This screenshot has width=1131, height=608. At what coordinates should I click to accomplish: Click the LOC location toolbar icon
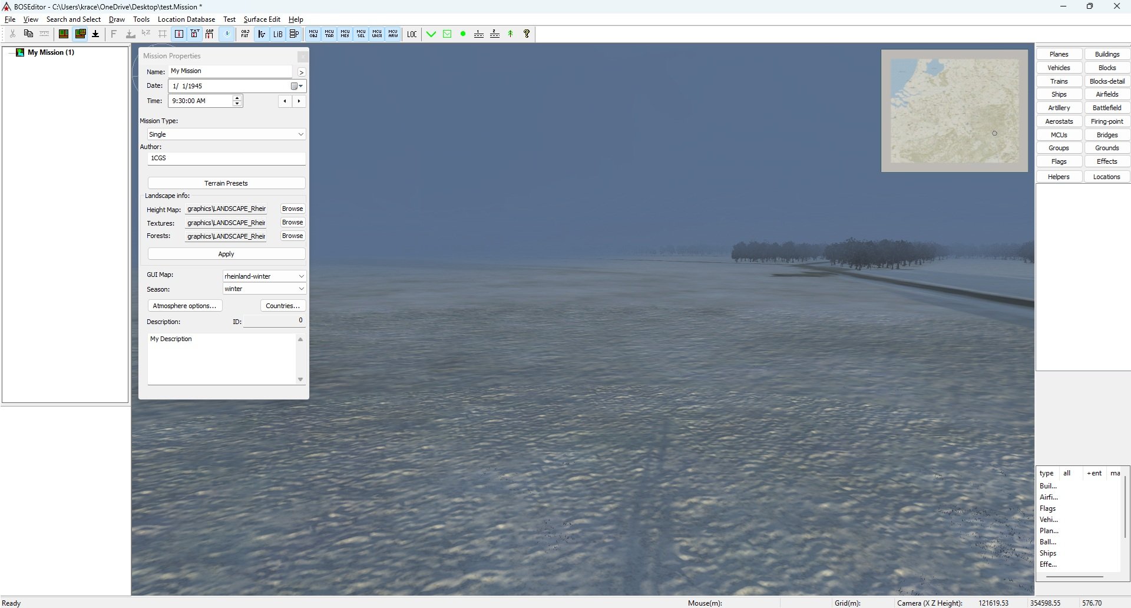[x=412, y=34]
